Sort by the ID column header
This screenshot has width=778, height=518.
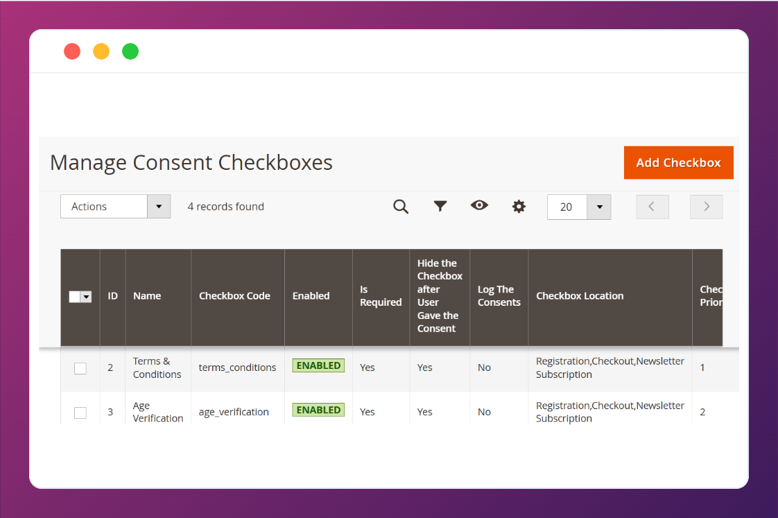[112, 296]
